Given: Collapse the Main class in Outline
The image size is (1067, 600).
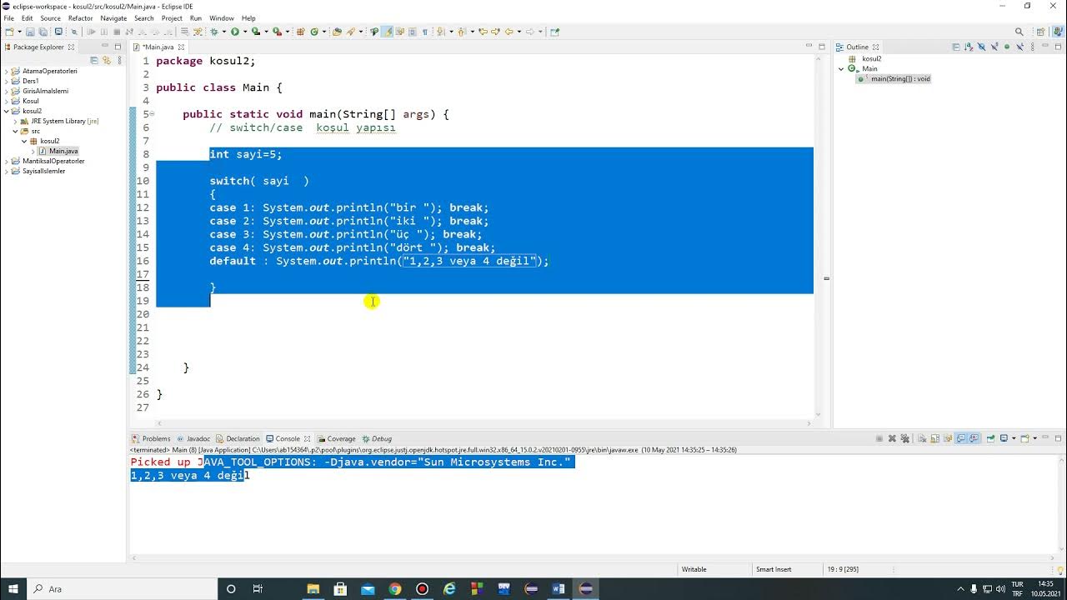Looking at the screenshot, I should click(x=841, y=68).
